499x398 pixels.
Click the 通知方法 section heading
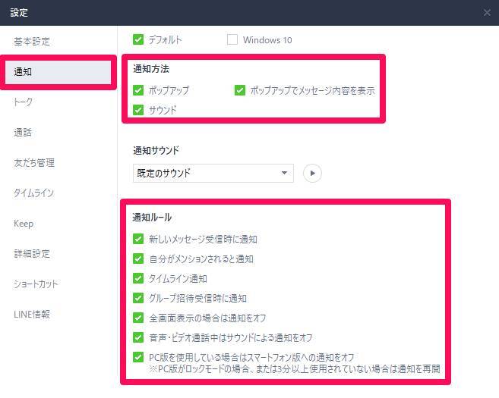click(x=151, y=69)
